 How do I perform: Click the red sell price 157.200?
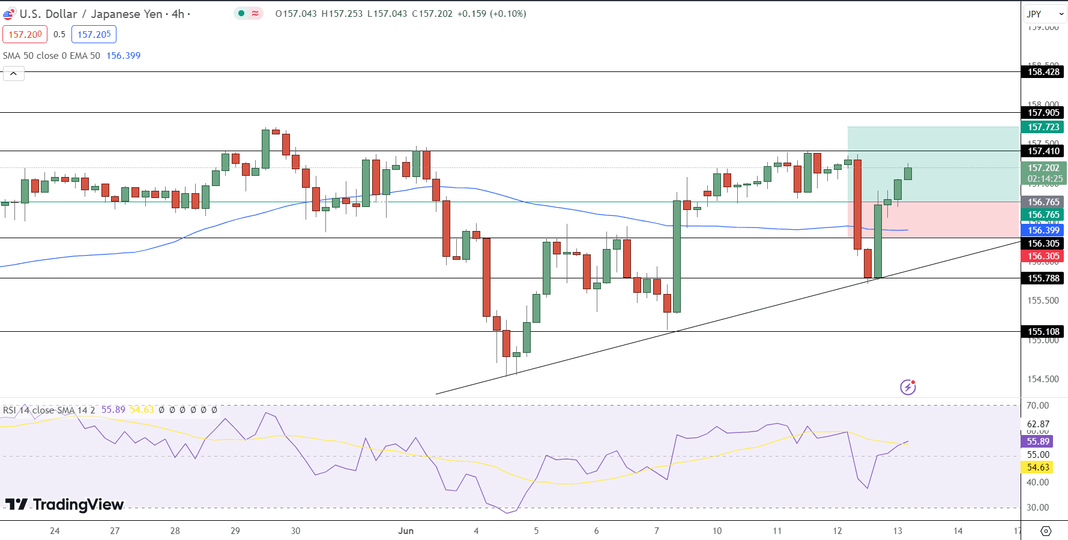point(25,34)
